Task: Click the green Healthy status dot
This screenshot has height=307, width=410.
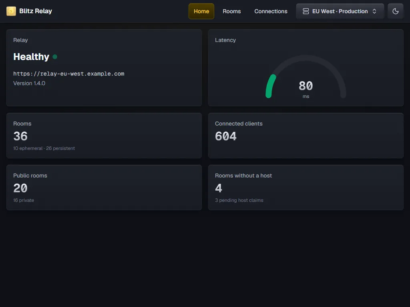Action: [x=55, y=57]
